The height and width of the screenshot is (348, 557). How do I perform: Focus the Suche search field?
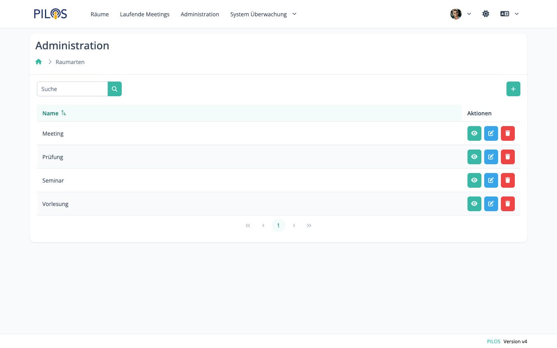coord(72,89)
